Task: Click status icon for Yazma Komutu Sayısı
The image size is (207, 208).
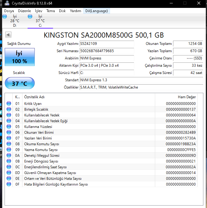Action: [9, 150]
